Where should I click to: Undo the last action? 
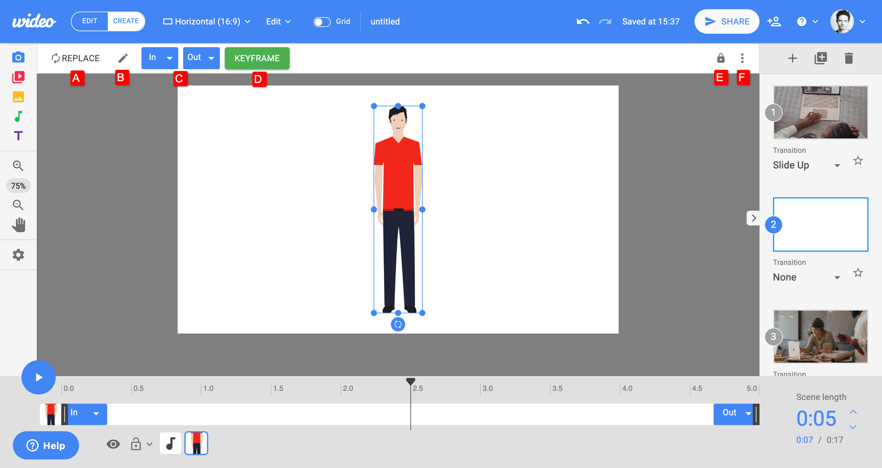(583, 21)
